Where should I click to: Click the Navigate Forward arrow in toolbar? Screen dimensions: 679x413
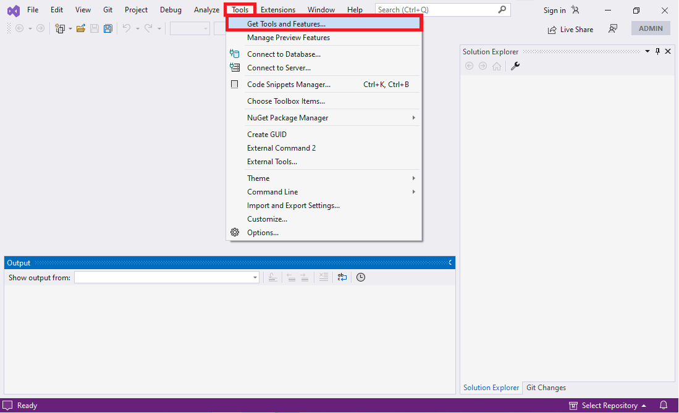[x=40, y=28]
